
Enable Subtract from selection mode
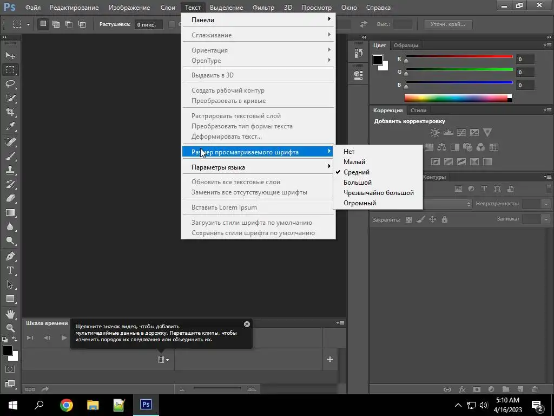click(69, 24)
